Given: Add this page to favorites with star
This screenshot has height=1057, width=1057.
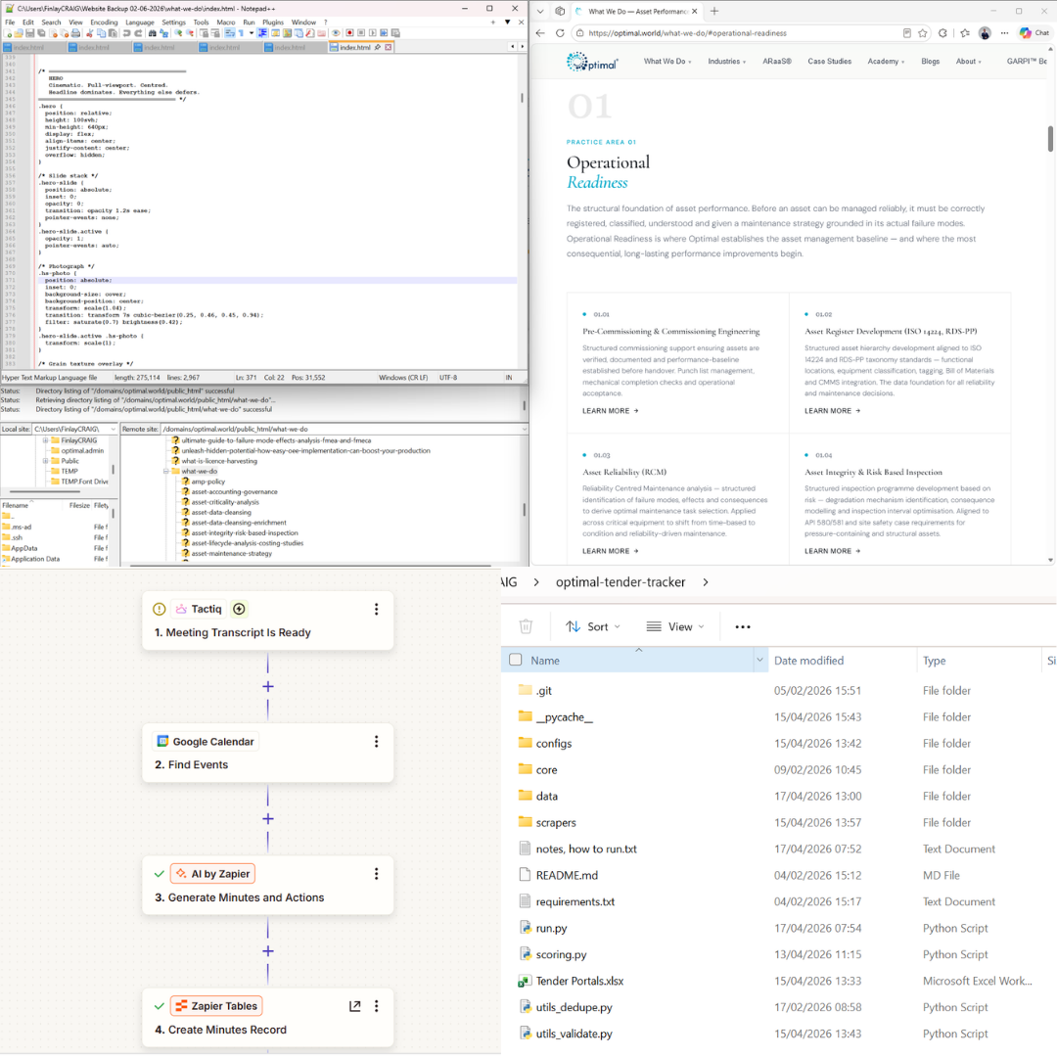Looking at the screenshot, I should [x=923, y=33].
